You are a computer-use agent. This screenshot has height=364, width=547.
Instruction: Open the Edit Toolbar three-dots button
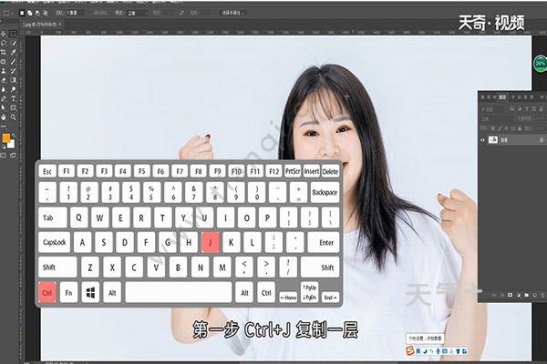click(x=4, y=126)
